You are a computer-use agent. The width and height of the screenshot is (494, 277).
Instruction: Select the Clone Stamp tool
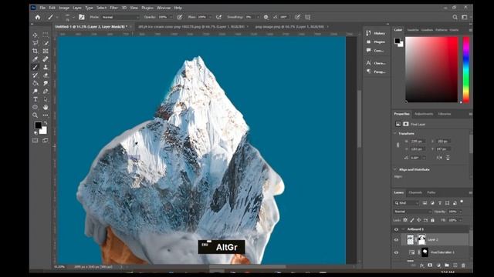(x=46, y=67)
